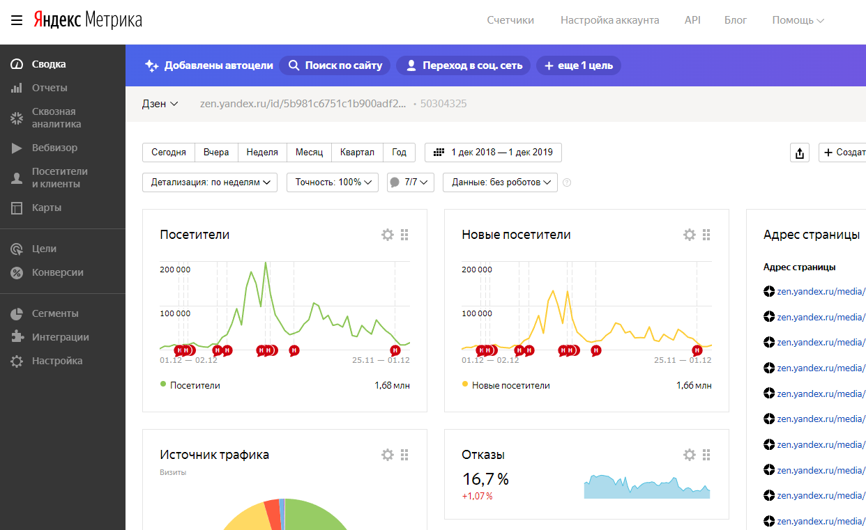Open the API link

point(692,20)
